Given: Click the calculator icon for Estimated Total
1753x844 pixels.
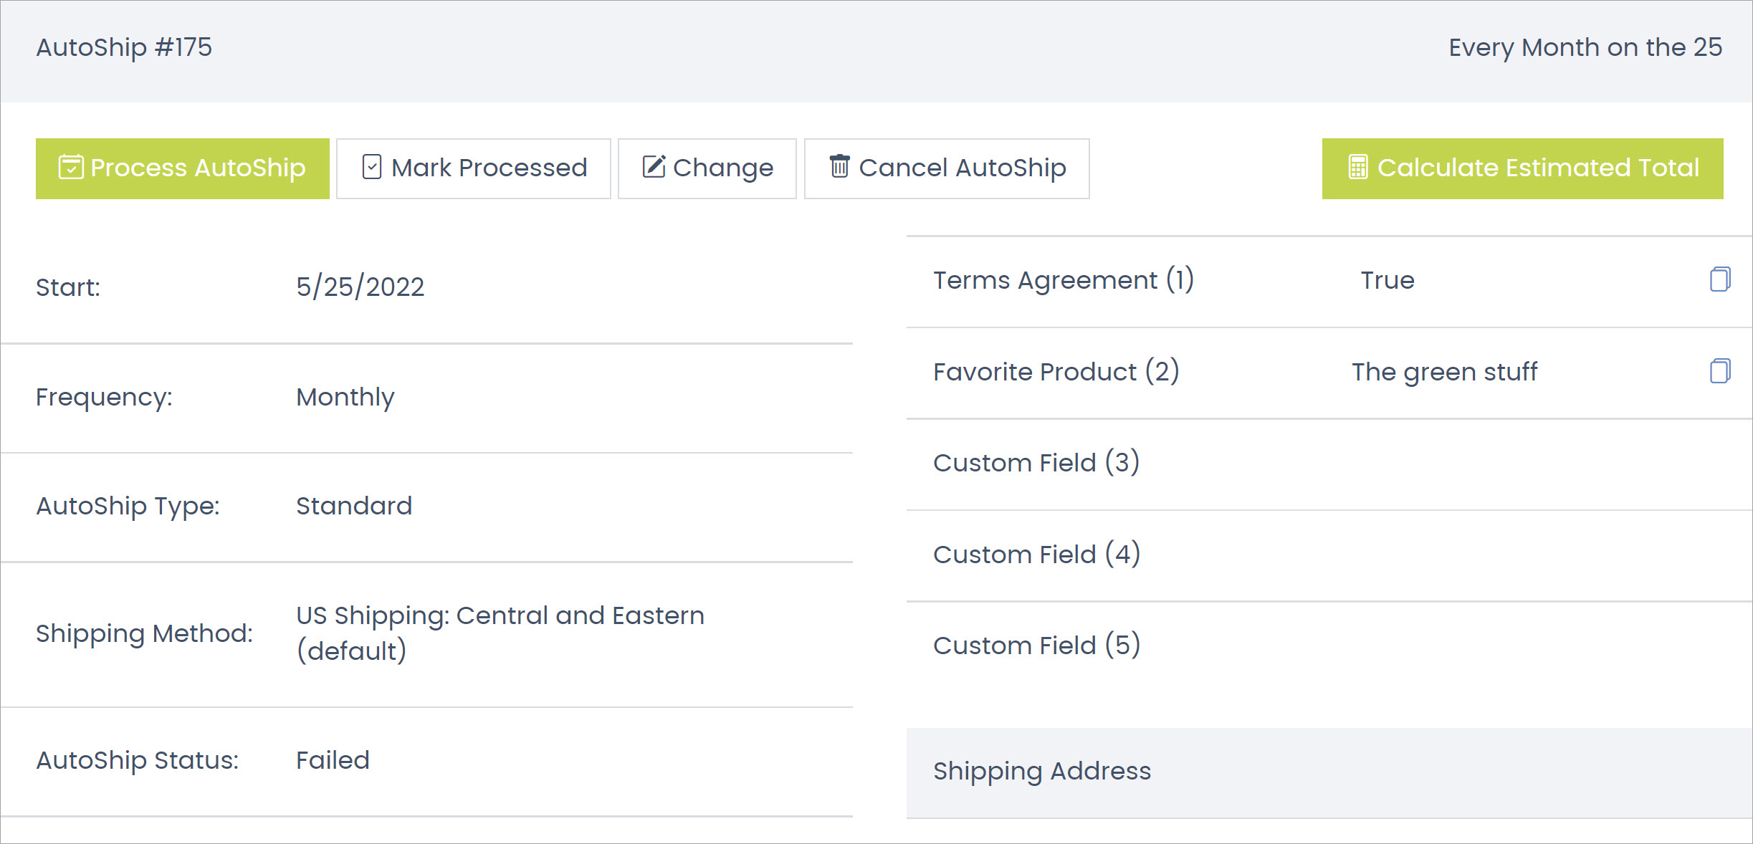Looking at the screenshot, I should tap(1357, 167).
